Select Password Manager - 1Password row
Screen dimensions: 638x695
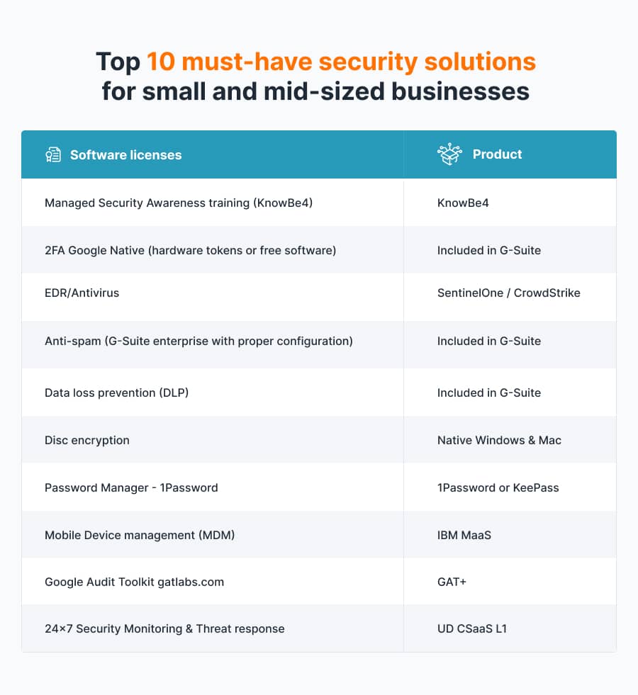(x=131, y=487)
